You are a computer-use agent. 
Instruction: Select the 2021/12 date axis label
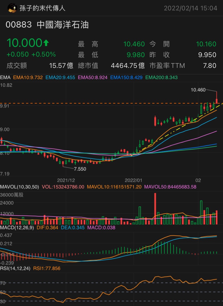click(x=66, y=180)
